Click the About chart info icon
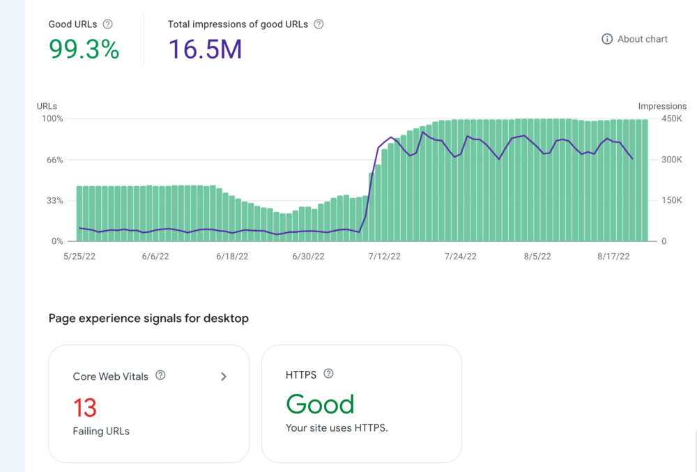Viewport: 697px width, 472px height. [607, 39]
